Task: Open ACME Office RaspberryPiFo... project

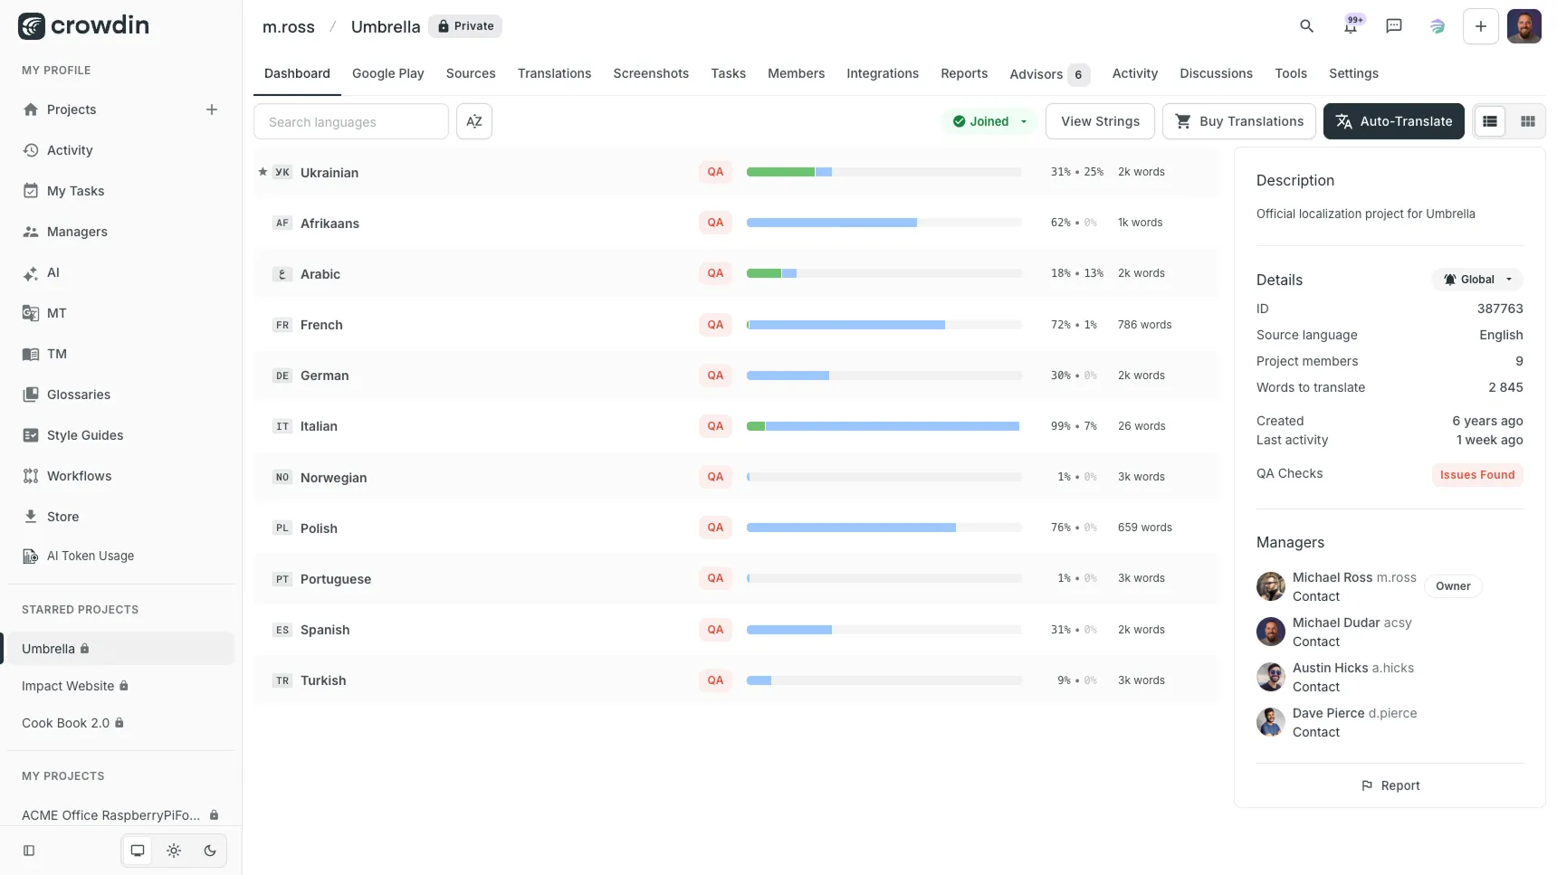Action: tap(120, 815)
